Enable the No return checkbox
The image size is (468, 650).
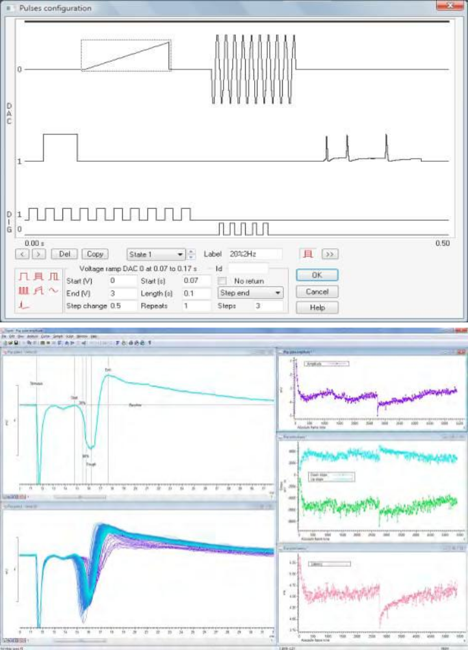click(x=222, y=281)
